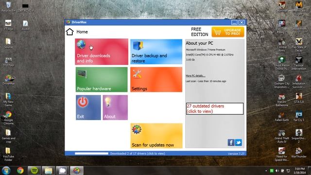Select the Grand Theft Auto IV shortcut

[x=282, y=136]
